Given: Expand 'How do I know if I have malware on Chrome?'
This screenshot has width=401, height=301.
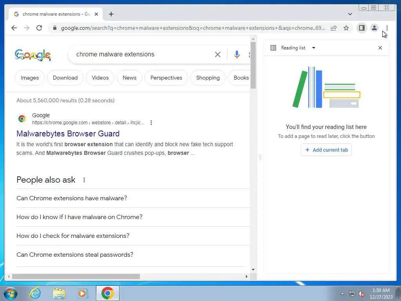Looking at the screenshot, I should click(133, 217).
